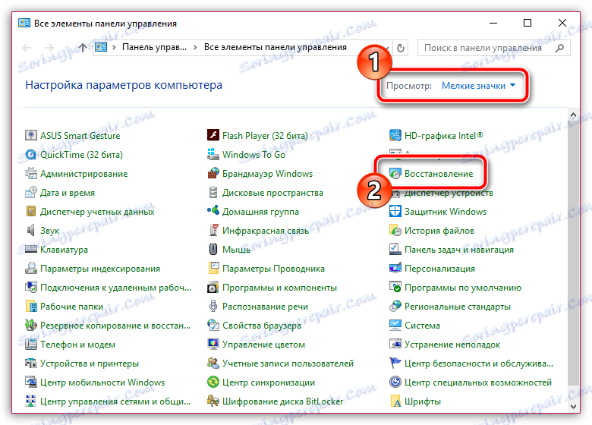Open the Персонализация link
The image size is (592, 425).
[439, 269]
